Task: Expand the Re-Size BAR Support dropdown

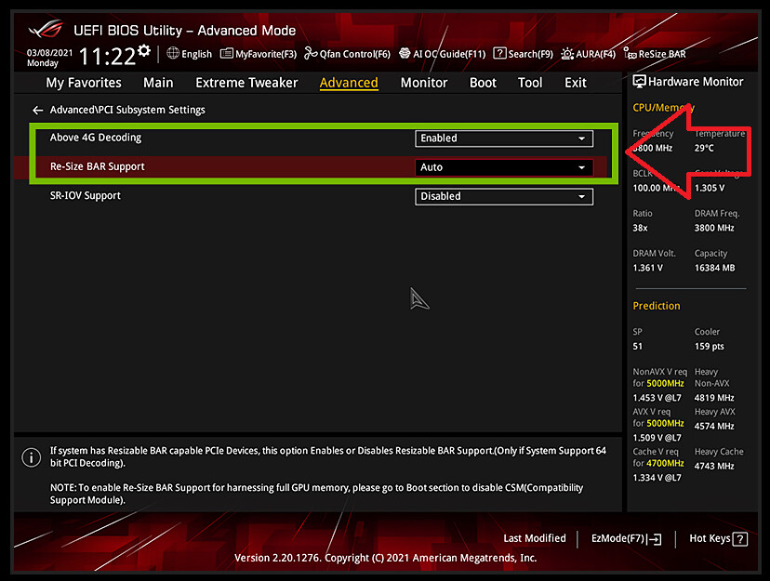Action: click(x=503, y=167)
